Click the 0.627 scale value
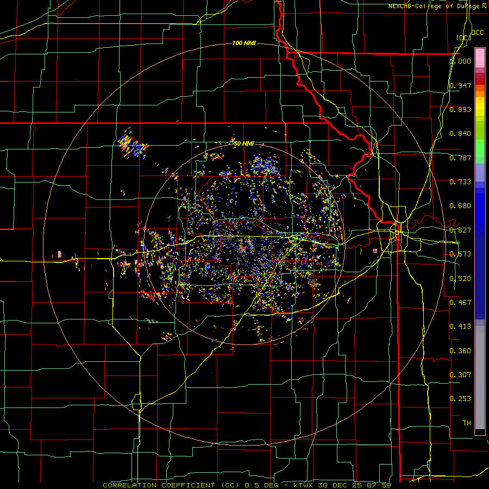489x489 pixels. point(460,230)
